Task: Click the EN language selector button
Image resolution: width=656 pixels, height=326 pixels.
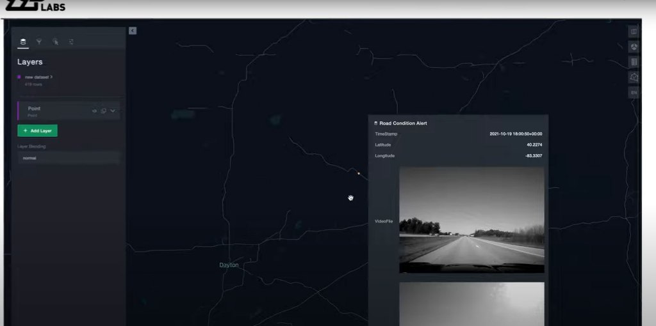Action: point(634,93)
